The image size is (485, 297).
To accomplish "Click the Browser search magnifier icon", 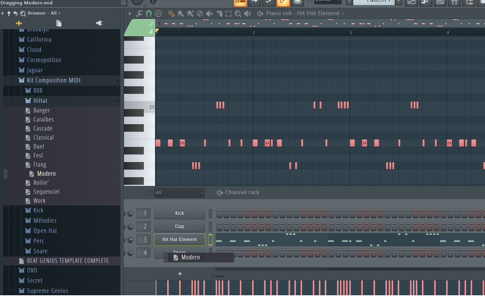I will coord(23,13).
